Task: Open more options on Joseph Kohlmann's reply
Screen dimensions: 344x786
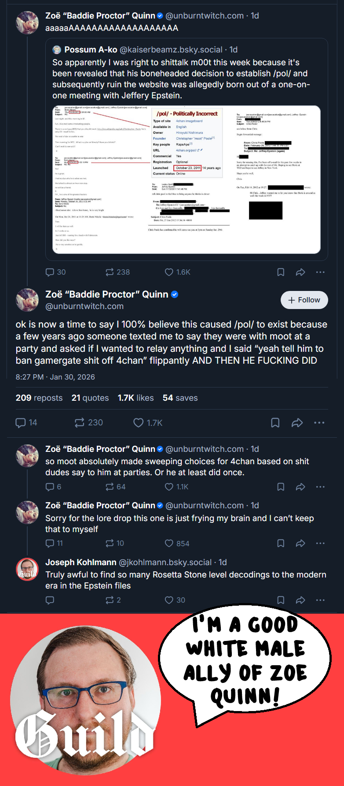Action: point(320,600)
